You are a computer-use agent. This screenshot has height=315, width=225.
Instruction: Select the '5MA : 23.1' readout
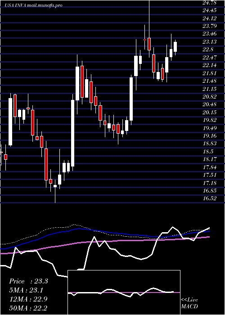click(x=27, y=290)
